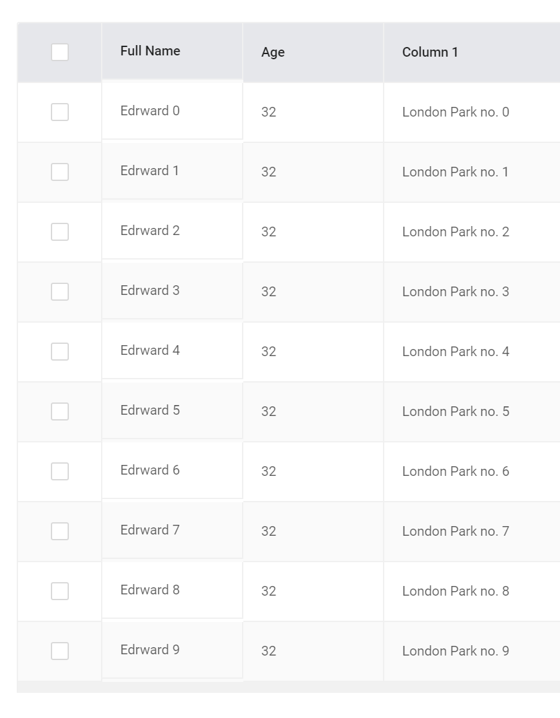Select the checkbox for Edrward 9
This screenshot has width=560, height=718.
[x=59, y=650]
